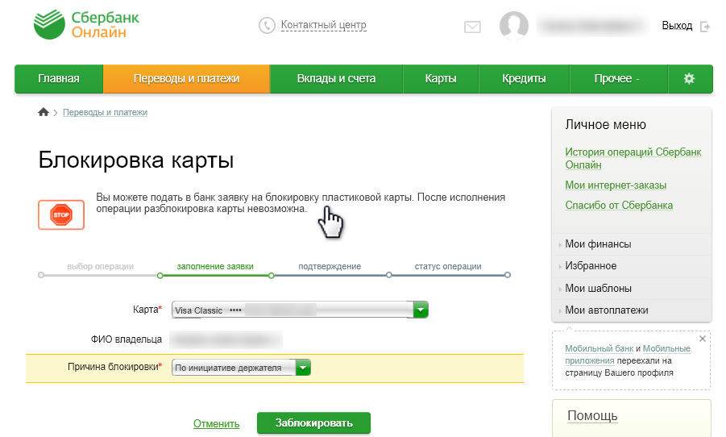Click the user avatar icon
Screen dimensions: 726x437
click(514, 25)
